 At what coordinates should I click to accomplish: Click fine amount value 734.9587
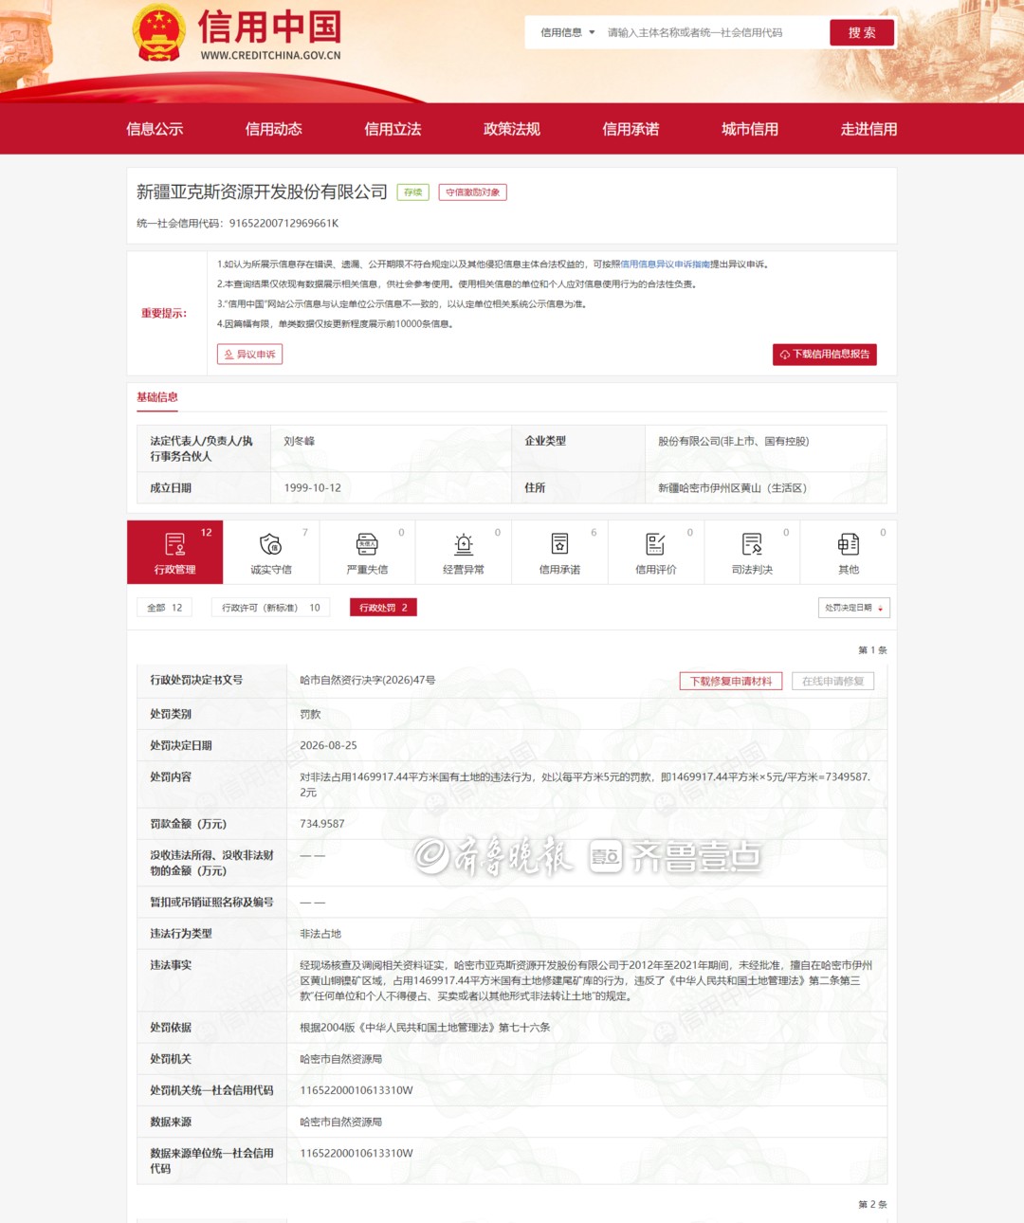[x=322, y=824]
